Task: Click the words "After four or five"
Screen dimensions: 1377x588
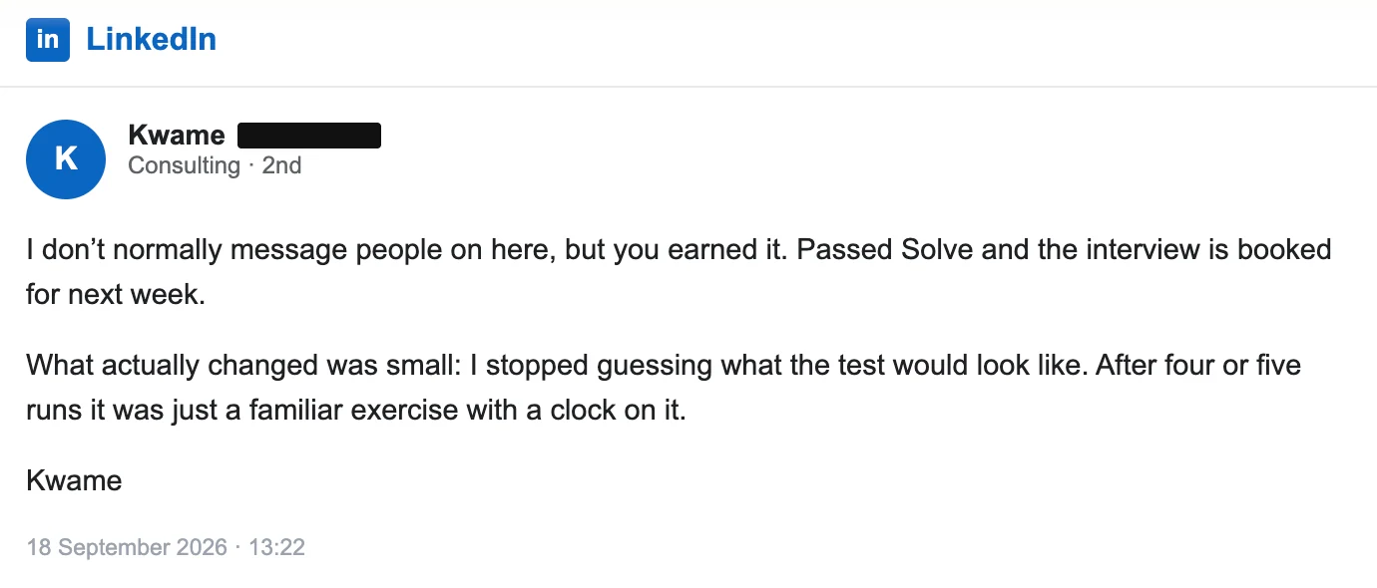Action: (x=1198, y=365)
